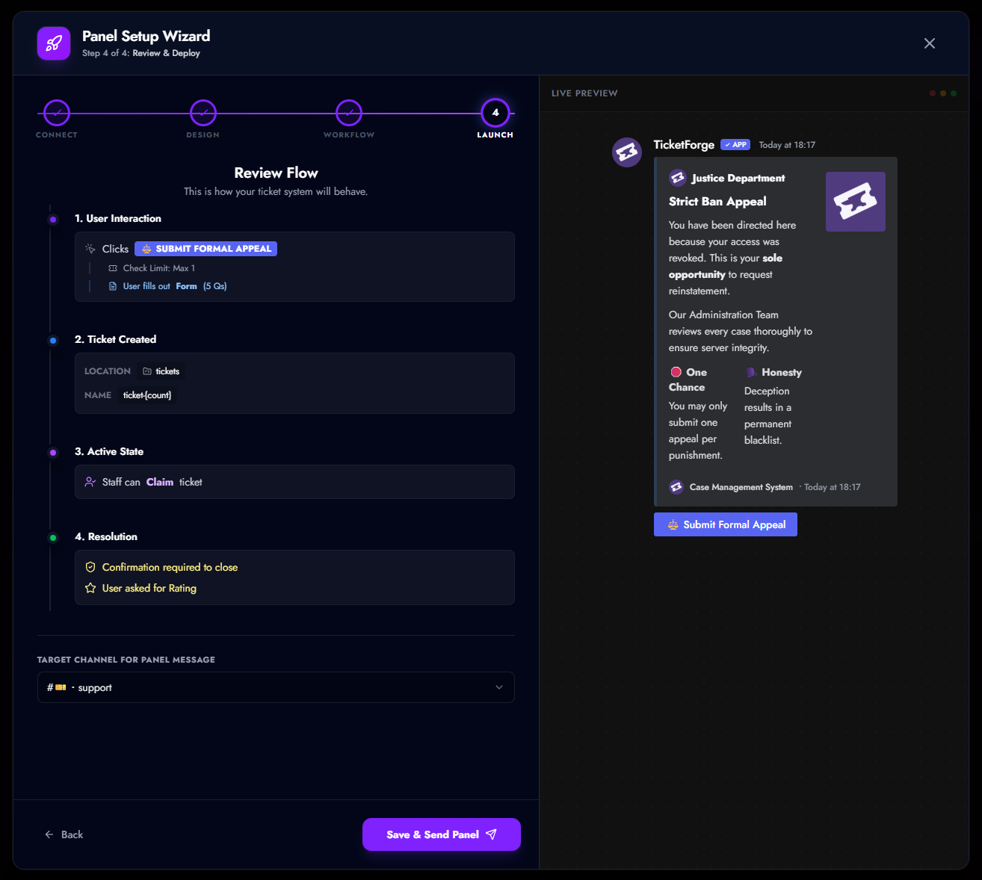The image size is (982, 880).
Task: Click the shield icon for Confirmation required
Action: point(90,567)
